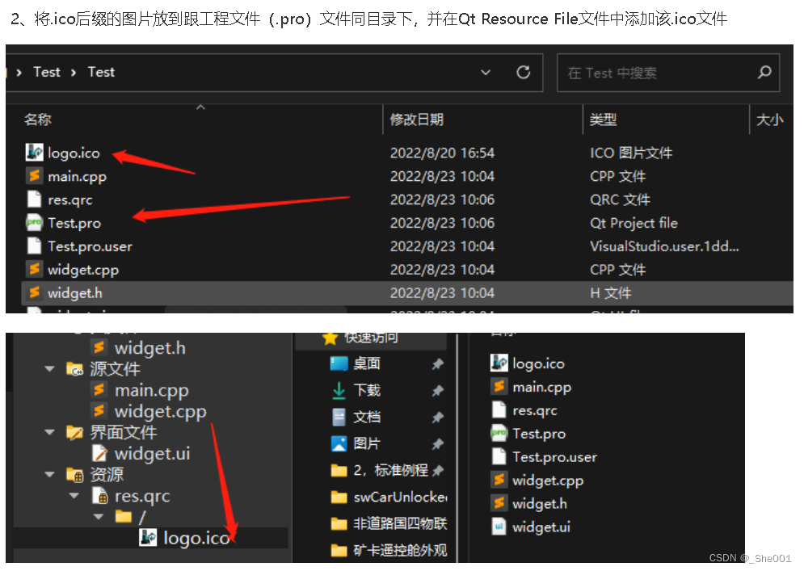Select widget.h file name in the top list

click(75, 293)
